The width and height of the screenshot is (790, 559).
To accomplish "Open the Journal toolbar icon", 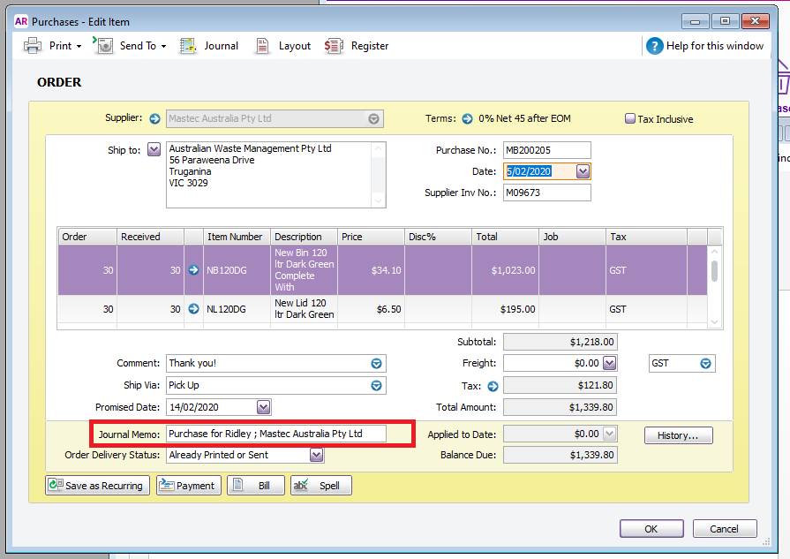I will click(x=188, y=46).
